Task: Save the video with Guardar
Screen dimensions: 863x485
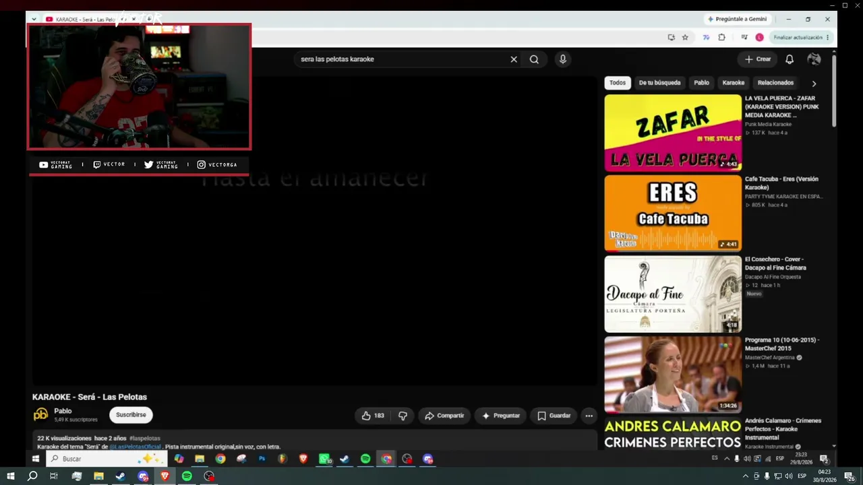Action: coord(554,416)
